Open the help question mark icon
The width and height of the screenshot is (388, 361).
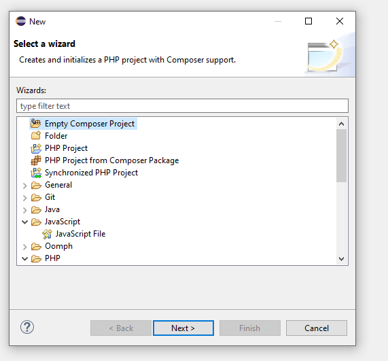[x=27, y=327]
